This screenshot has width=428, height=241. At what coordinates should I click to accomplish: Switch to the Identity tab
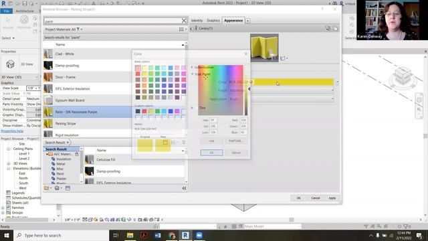tap(197, 21)
